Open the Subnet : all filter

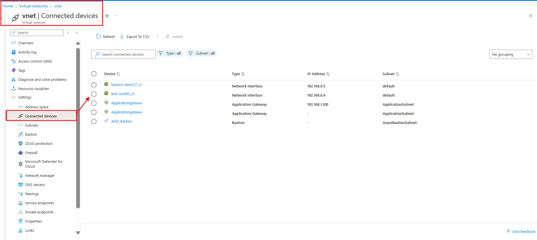[201, 53]
